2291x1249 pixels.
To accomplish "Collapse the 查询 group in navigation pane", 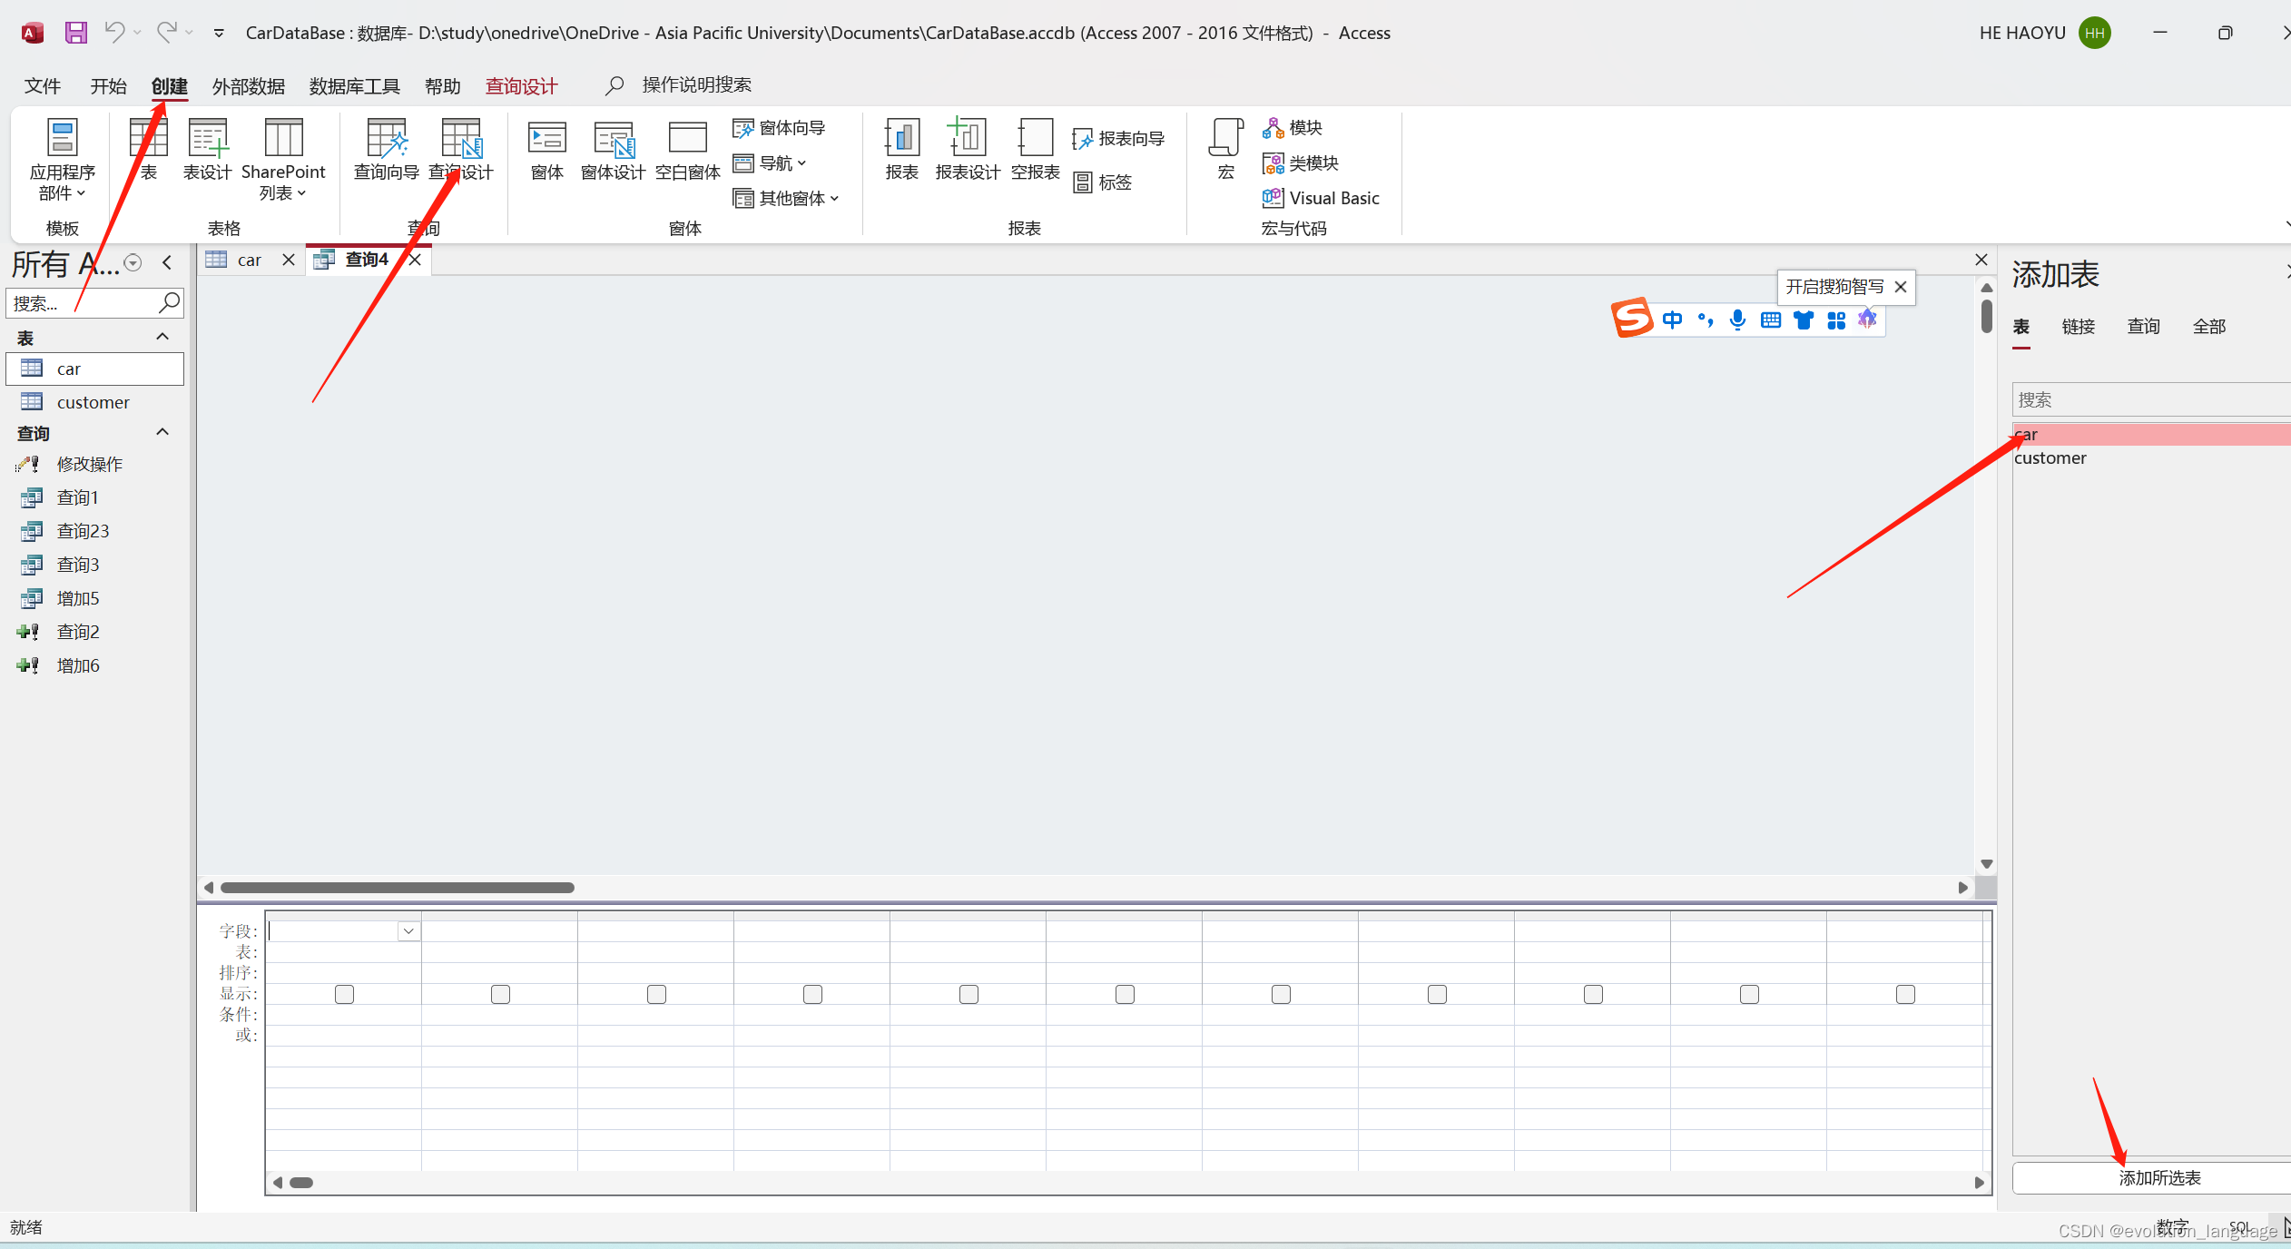I will (162, 432).
